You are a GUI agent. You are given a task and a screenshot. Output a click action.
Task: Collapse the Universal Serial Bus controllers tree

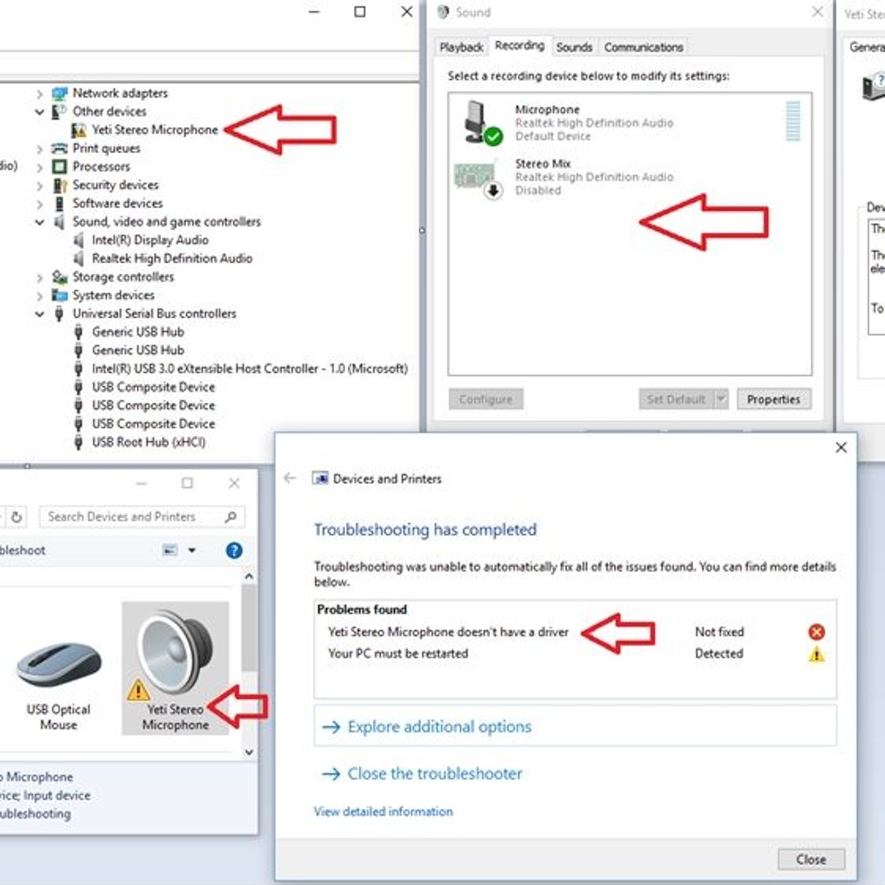click(39, 313)
